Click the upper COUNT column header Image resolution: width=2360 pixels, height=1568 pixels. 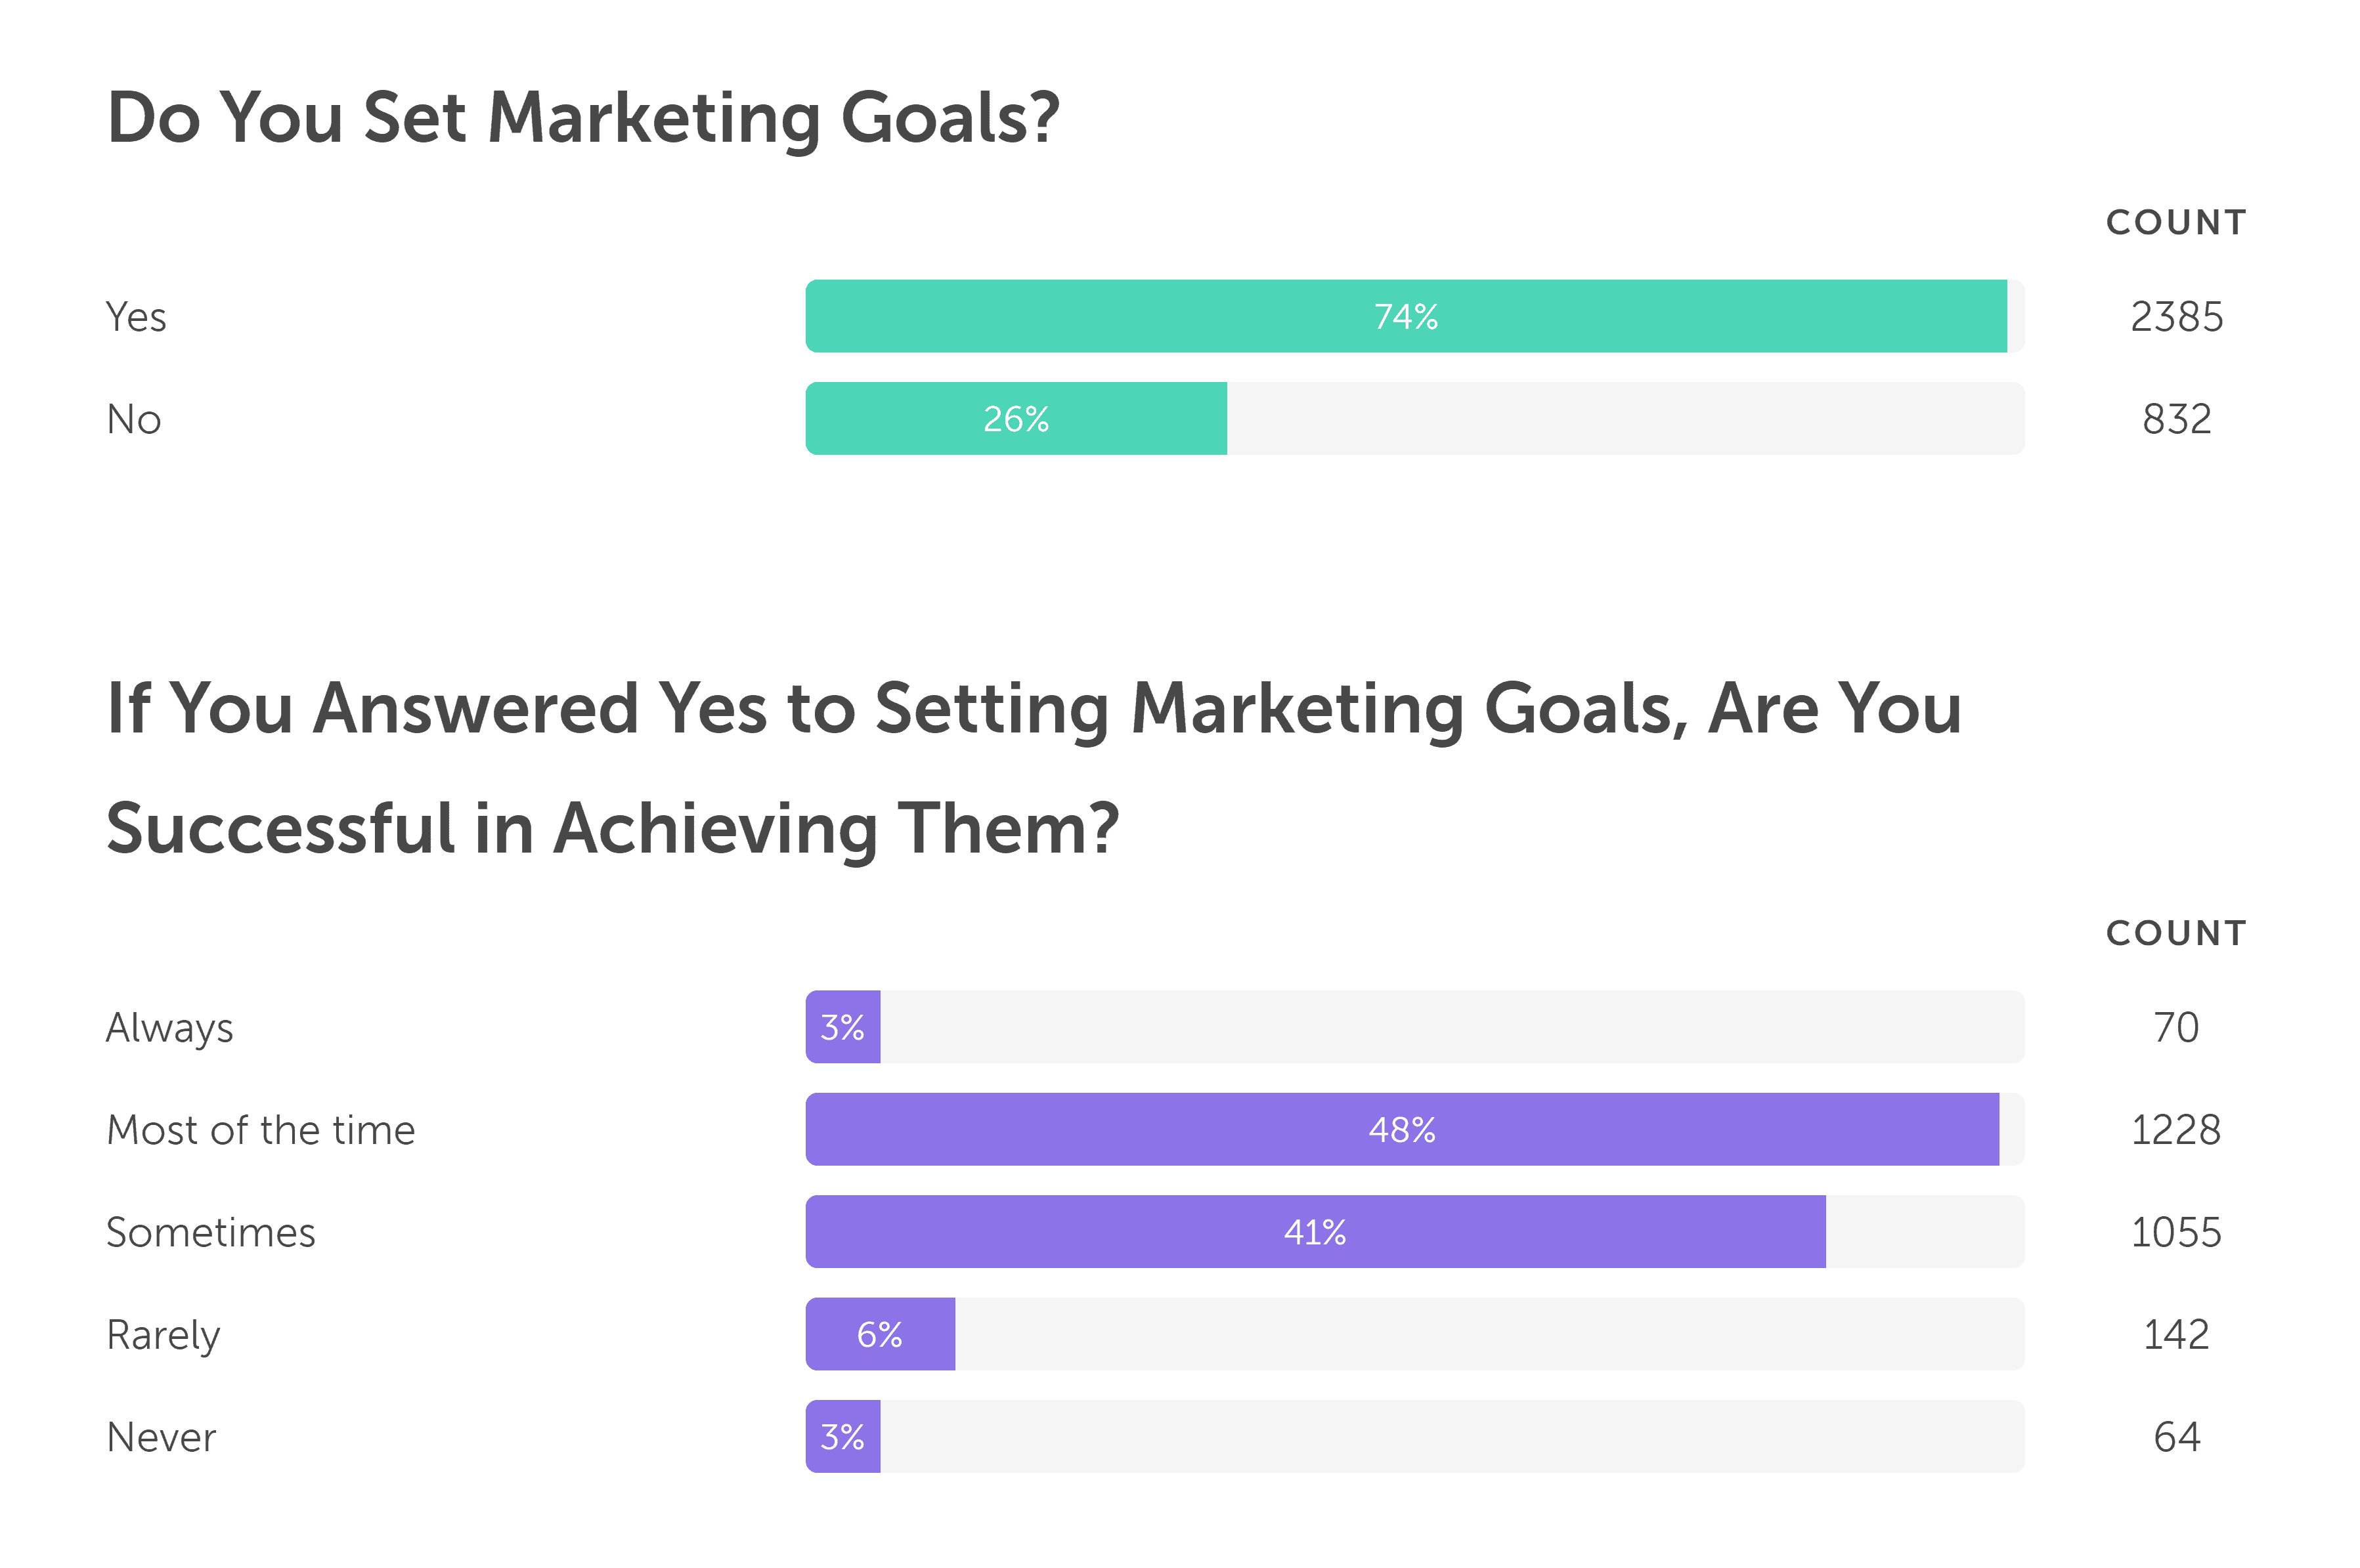[x=2177, y=222]
